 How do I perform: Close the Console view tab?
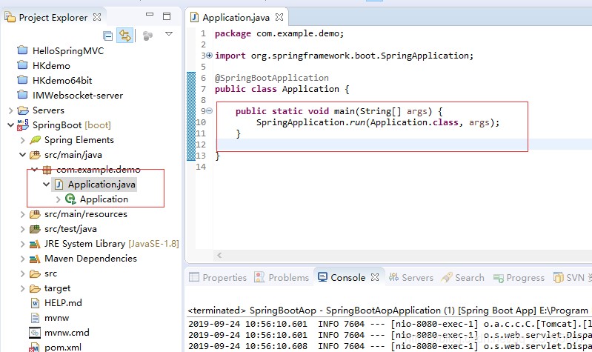tap(374, 277)
